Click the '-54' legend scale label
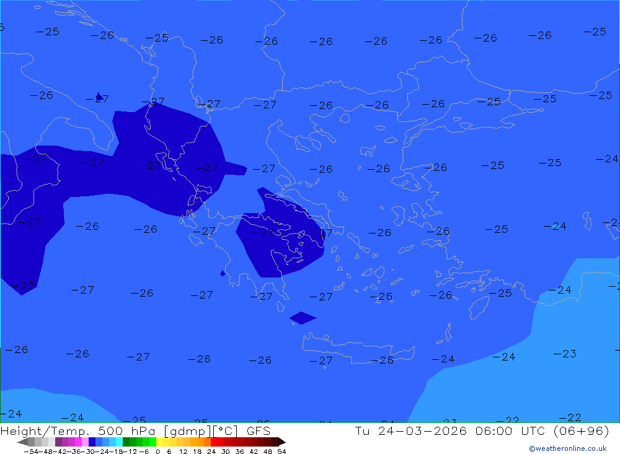The image size is (620, 454). 31,452
